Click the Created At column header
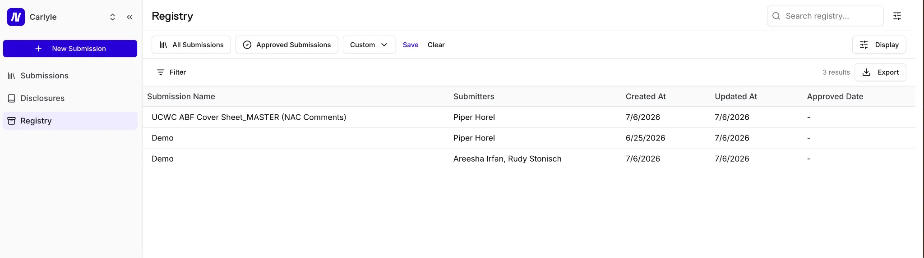Image resolution: width=924 pixels, height=258 pixels. coord(646,96)
